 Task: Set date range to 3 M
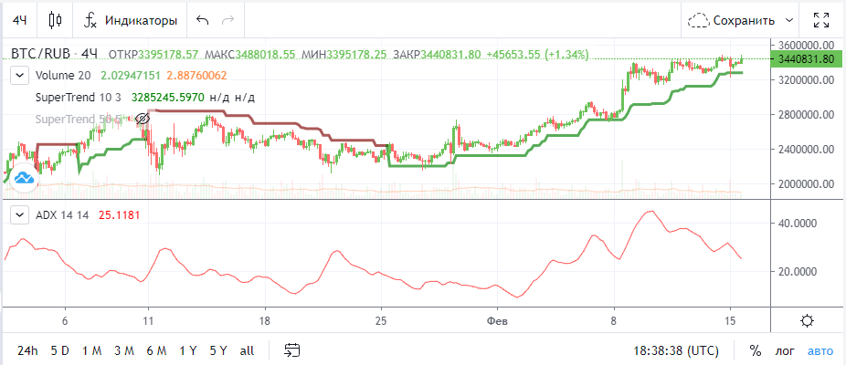click(124, 351)
